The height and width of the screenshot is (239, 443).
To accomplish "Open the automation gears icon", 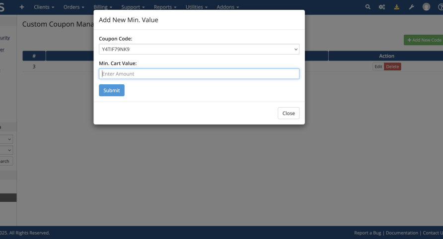I will [x=382, y=7].
